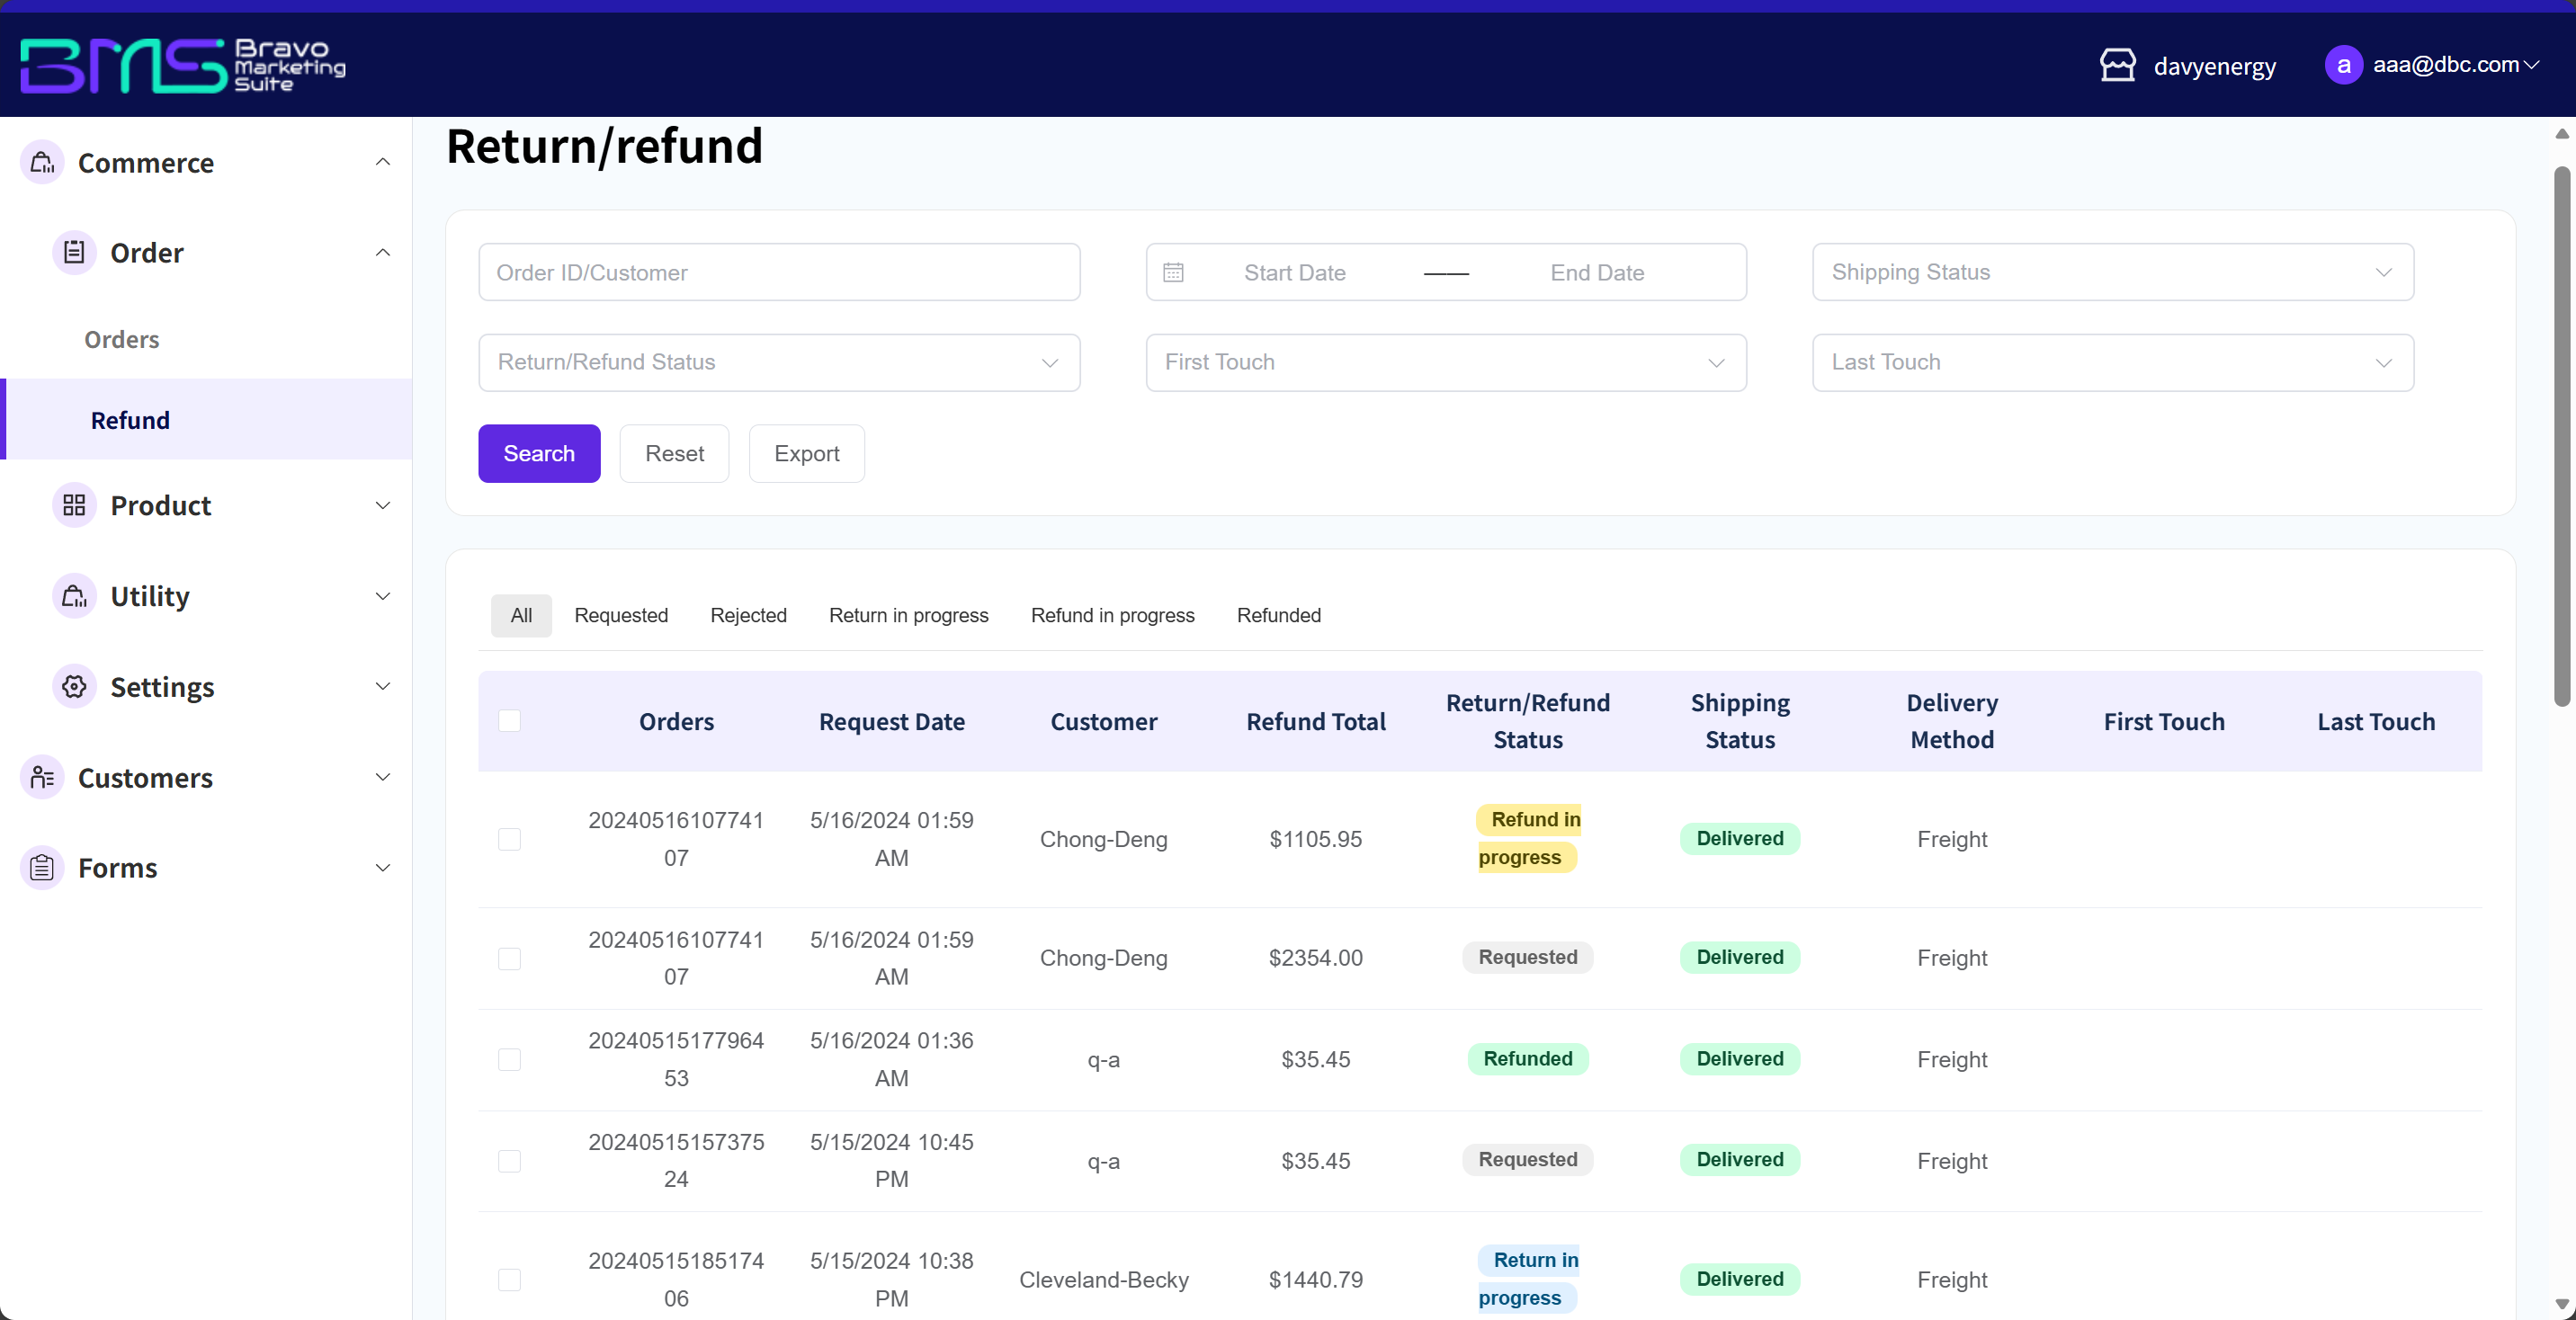The width and height of the screenshot is (2576, 1320).
Task: Open the Shipping Status dropdown
Action: coord(2112,272)
